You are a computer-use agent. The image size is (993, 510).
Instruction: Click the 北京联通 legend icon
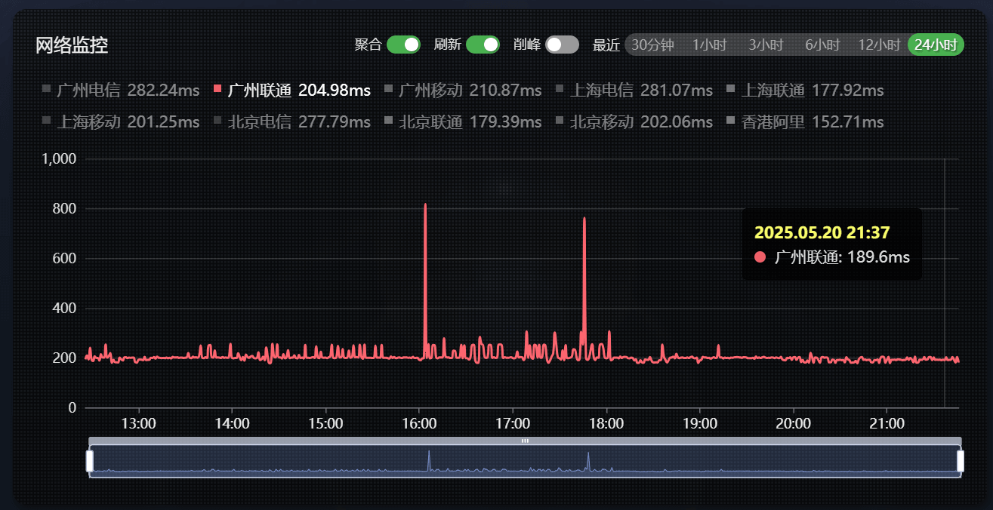(389, 121)
